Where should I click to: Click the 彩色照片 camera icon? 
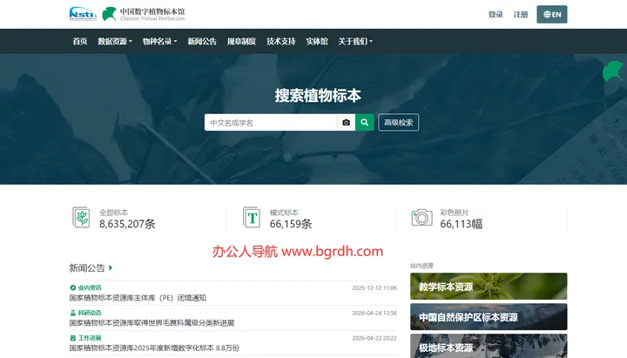tap(421, 217)
